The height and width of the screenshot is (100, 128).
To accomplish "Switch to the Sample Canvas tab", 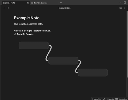I will click(x=44, y=3).
